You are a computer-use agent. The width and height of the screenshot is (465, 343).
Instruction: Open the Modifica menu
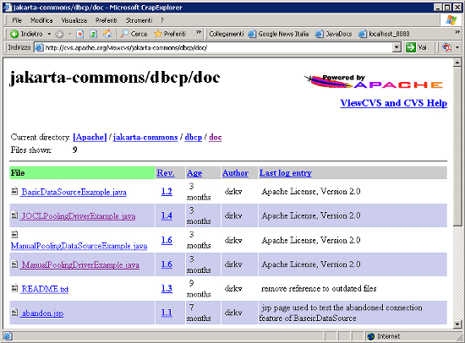pos(41,20)
